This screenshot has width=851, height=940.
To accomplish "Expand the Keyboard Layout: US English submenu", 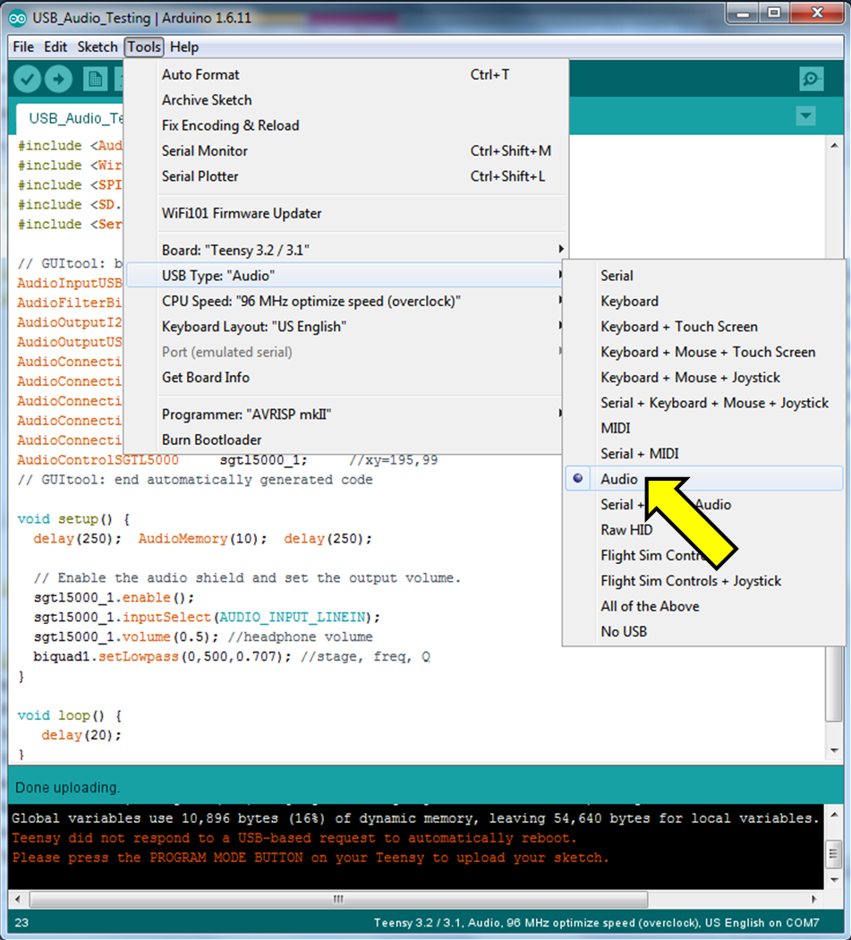I will tap(345, 327).
